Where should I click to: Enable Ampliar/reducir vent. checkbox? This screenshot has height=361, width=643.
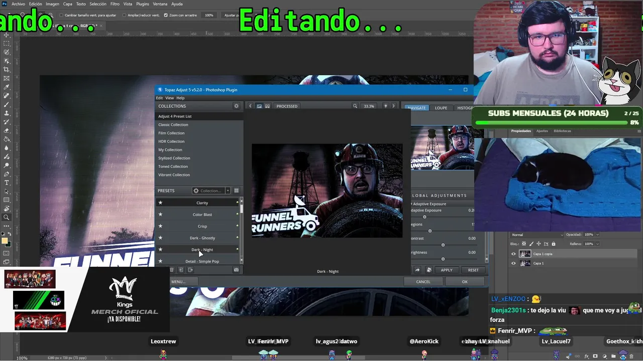pos(125,15)
